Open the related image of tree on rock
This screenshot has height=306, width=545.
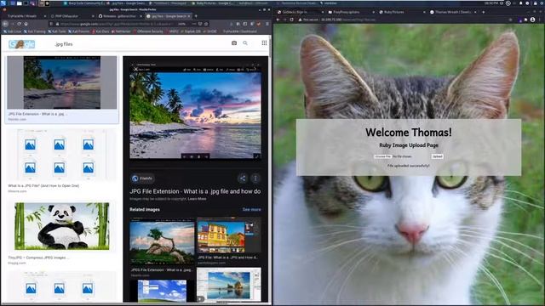tap(162, 241)
